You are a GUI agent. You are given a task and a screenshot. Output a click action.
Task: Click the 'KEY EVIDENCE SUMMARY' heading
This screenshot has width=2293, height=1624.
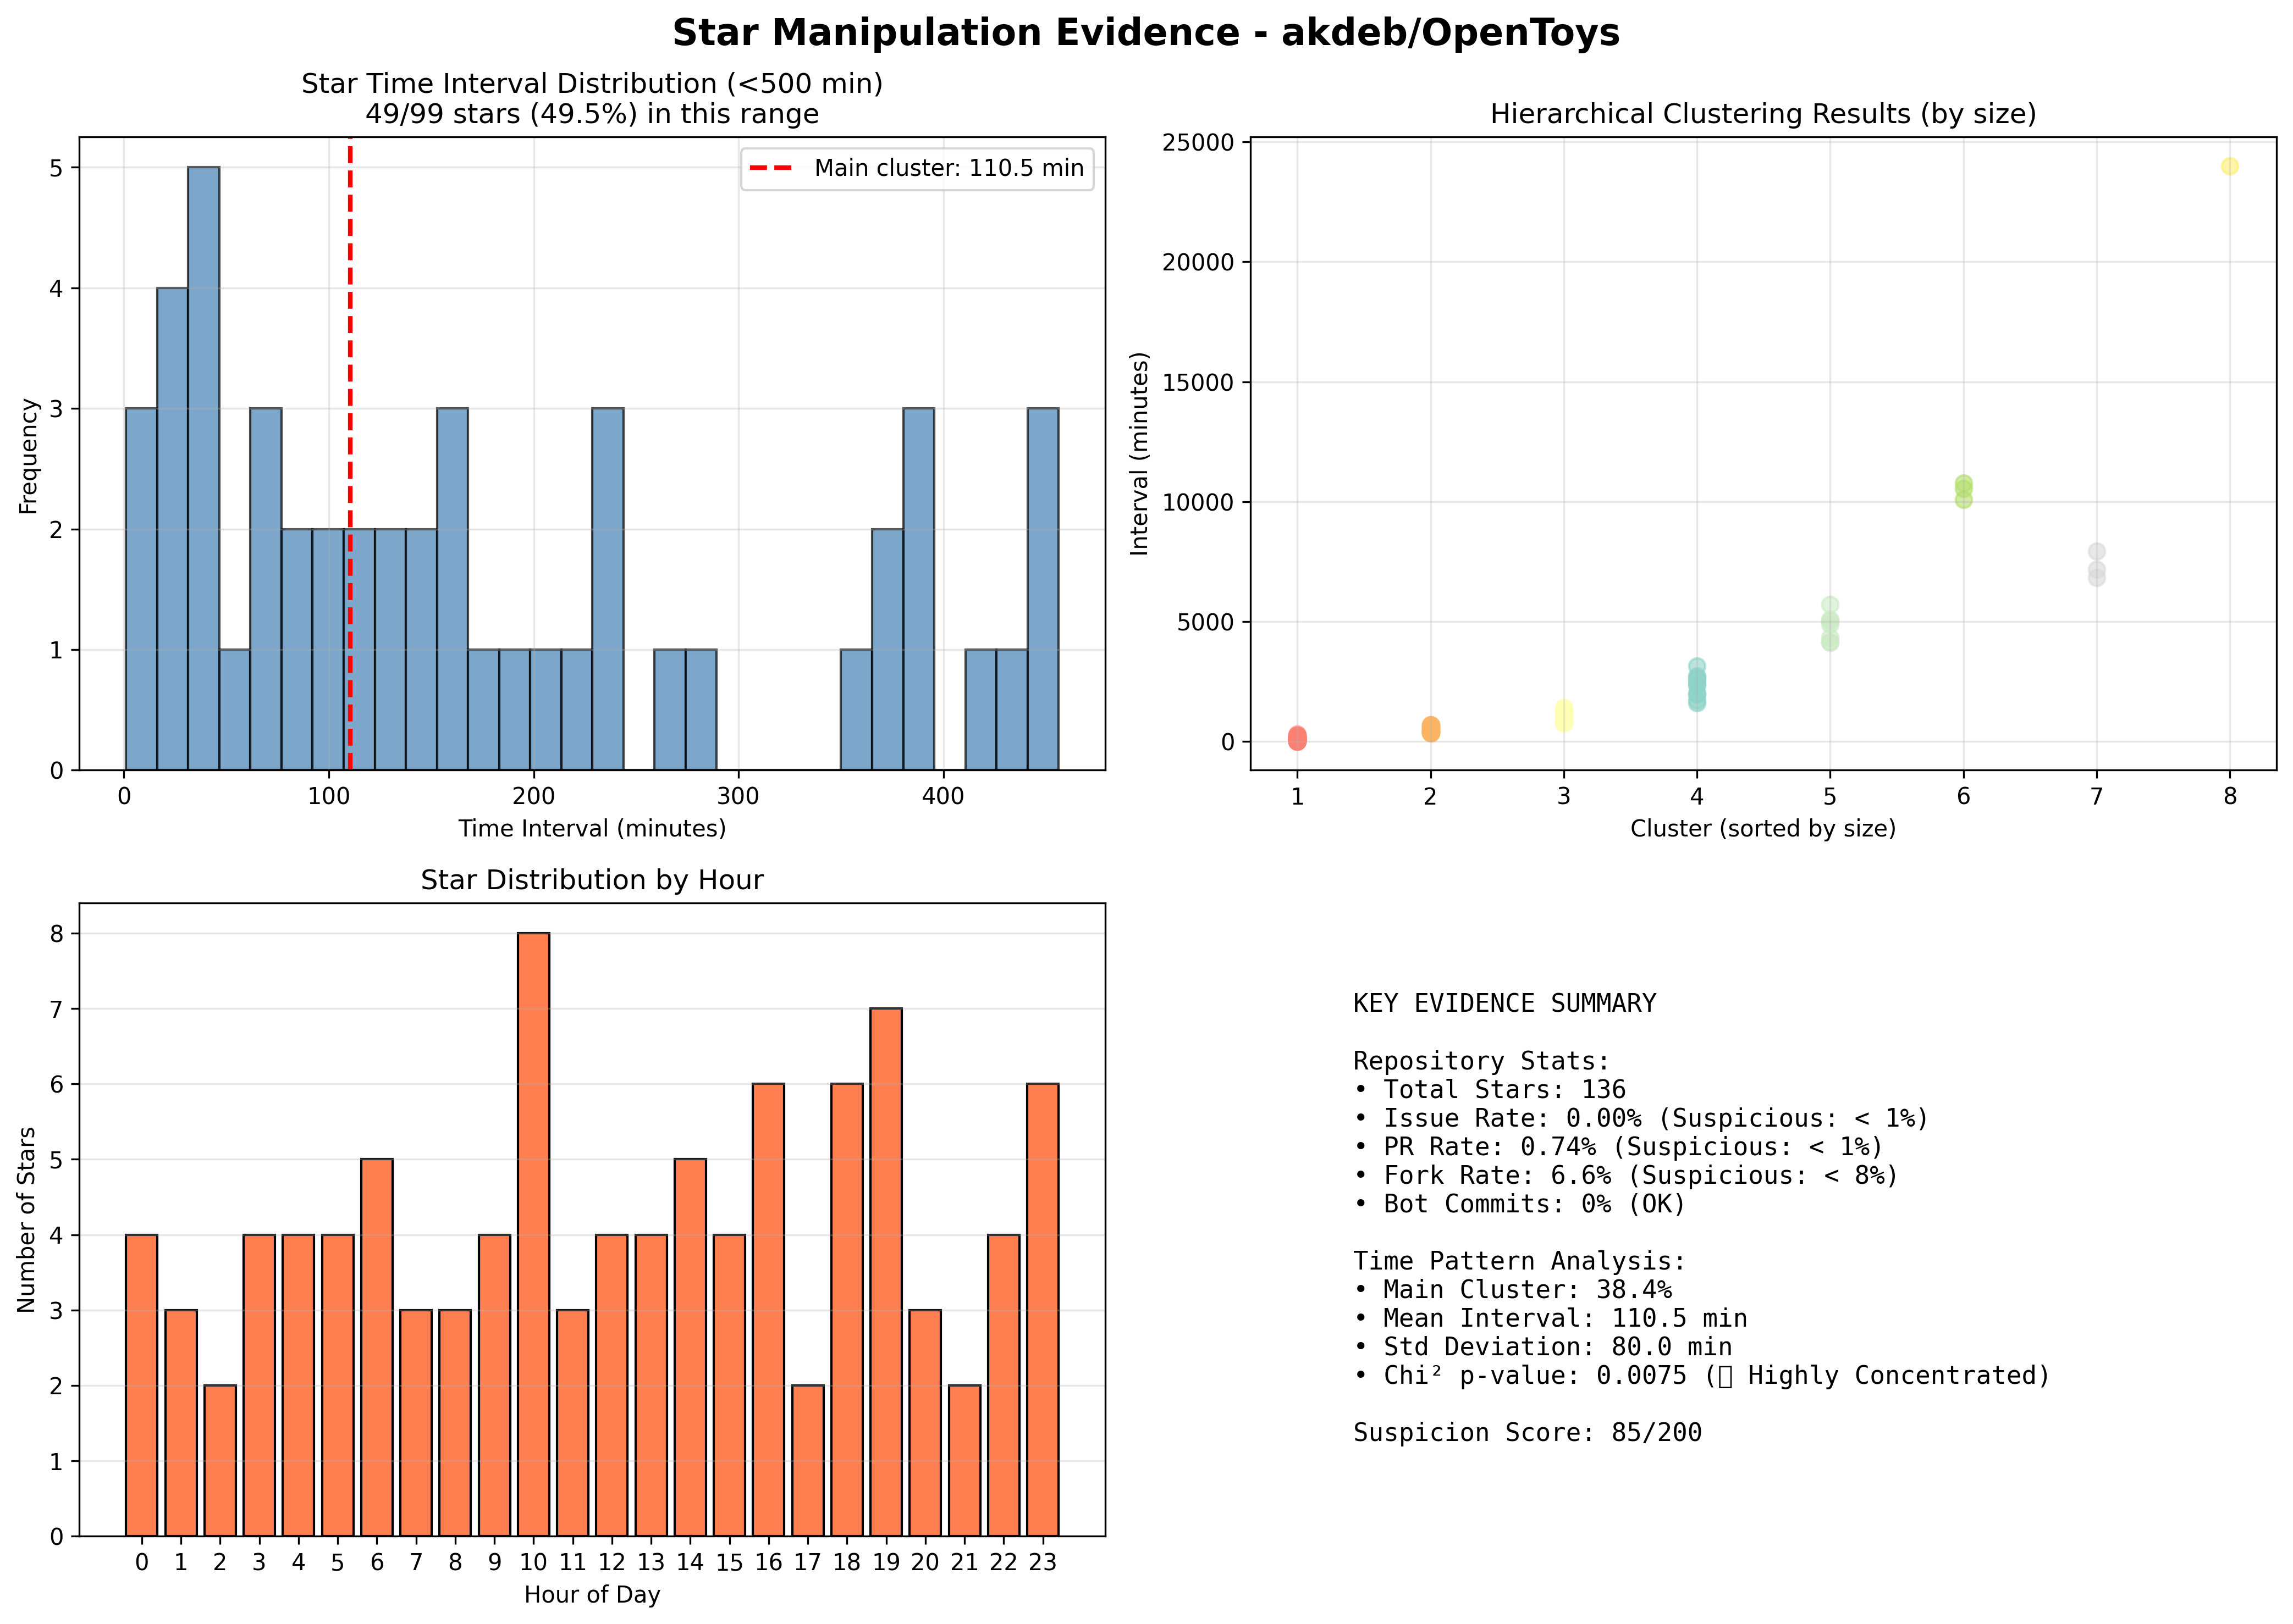point(1504,1004)
